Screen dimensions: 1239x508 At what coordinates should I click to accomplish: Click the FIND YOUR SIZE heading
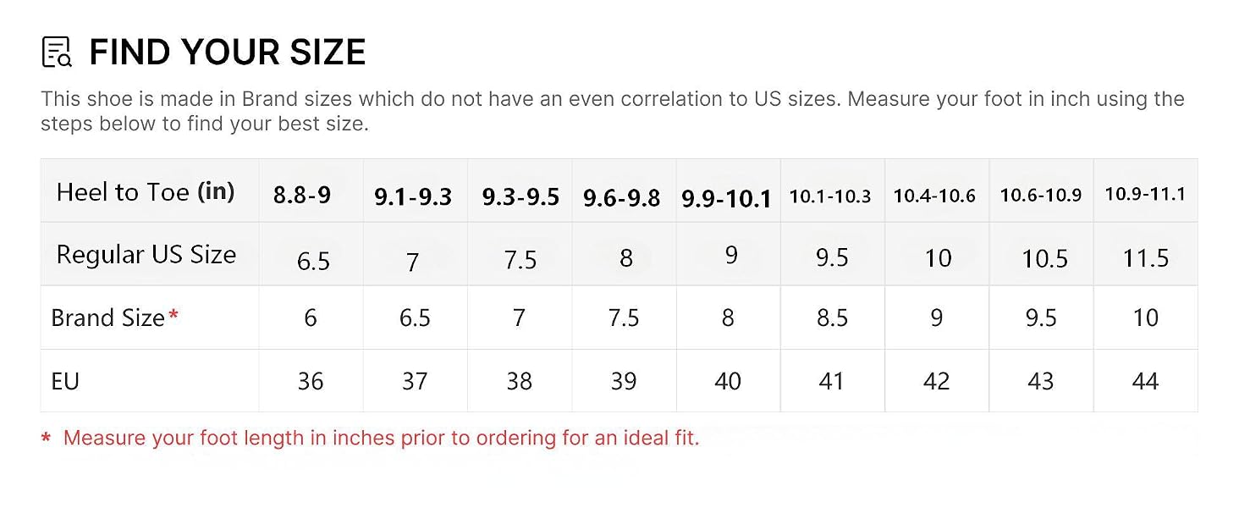[x=228, y=52]
